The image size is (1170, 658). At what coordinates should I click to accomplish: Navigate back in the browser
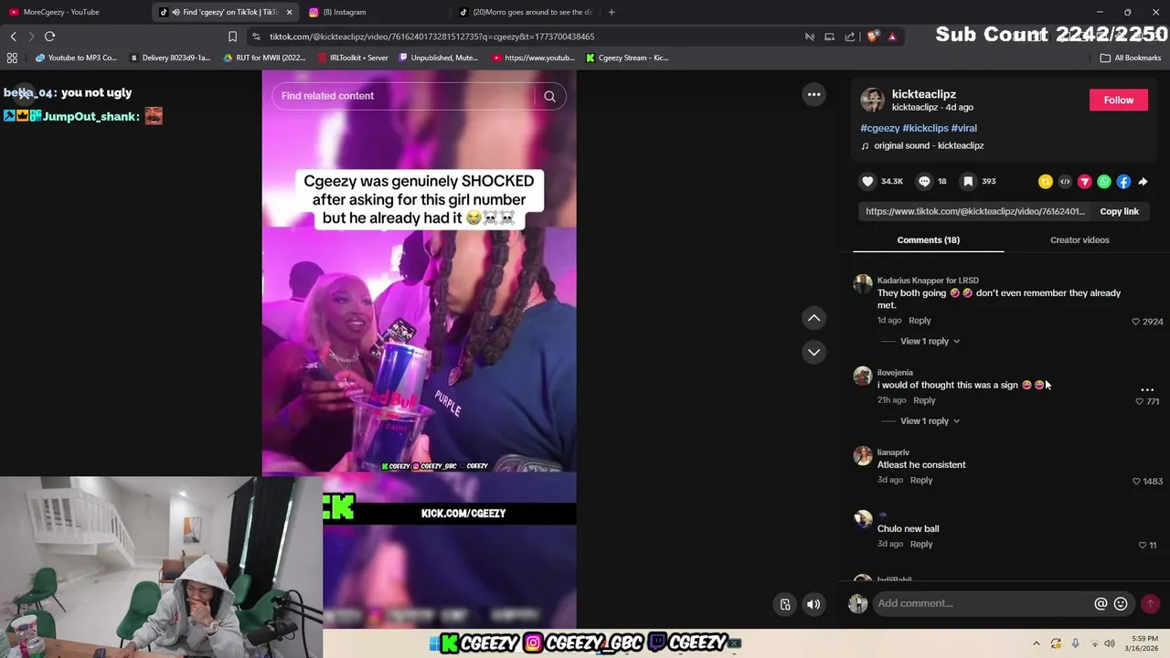(x=13, y=37)
